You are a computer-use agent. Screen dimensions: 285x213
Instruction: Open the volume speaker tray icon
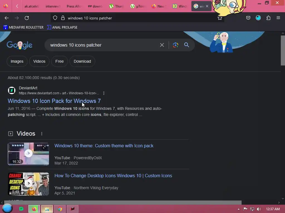pos(259,209)
